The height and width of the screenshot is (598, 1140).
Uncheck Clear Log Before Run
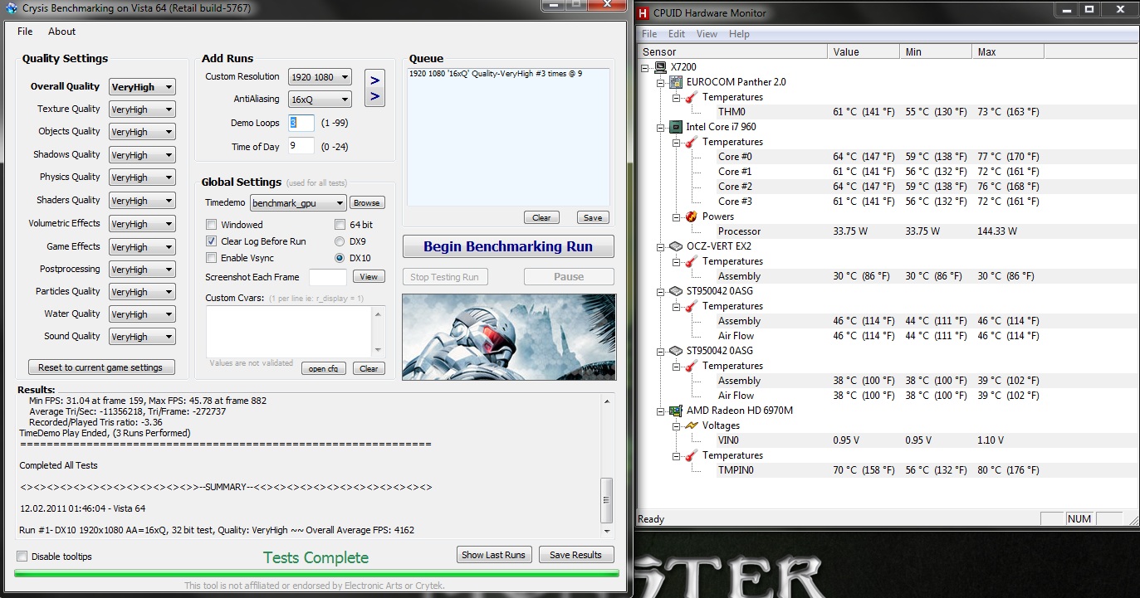point(212,241)
